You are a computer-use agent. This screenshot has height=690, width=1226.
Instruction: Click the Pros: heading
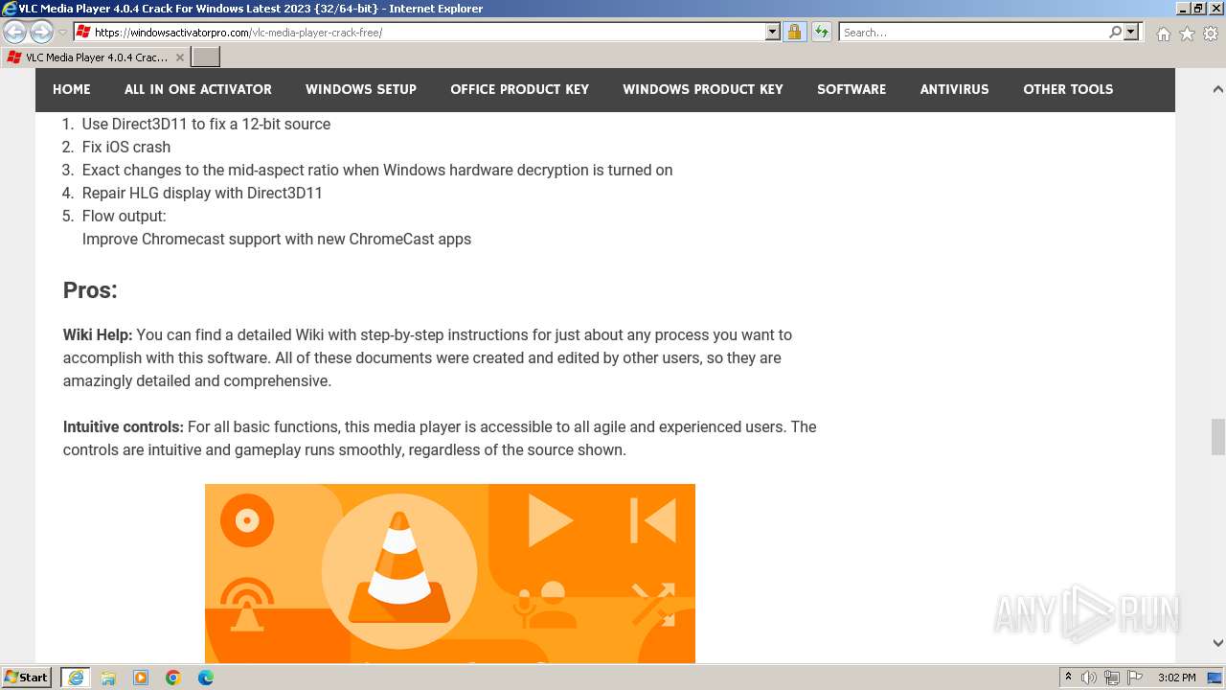(x=90, y=290)
